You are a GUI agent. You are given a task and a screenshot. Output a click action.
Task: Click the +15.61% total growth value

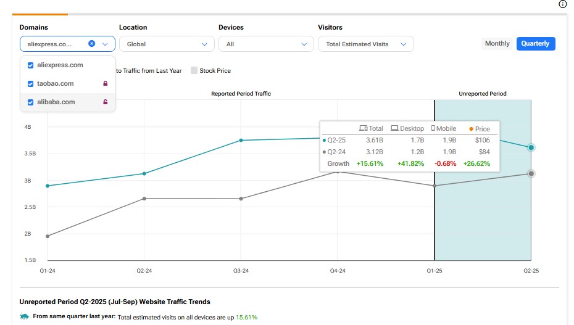370,163
